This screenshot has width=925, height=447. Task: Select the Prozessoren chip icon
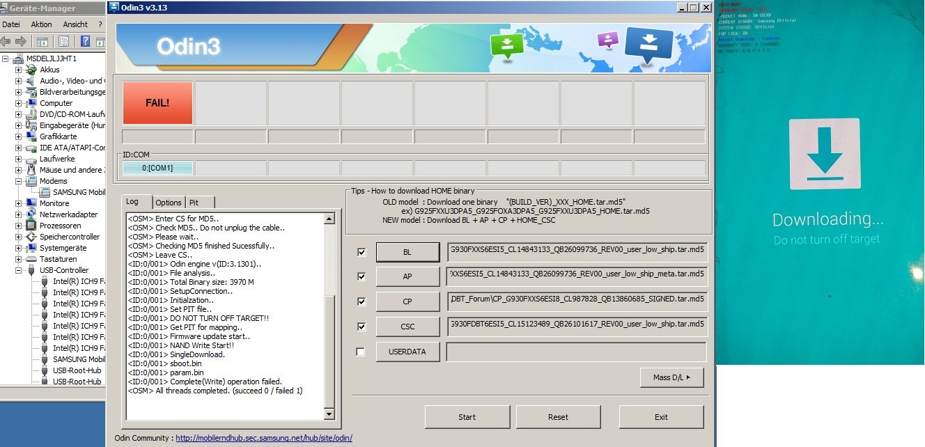[31, 226]
